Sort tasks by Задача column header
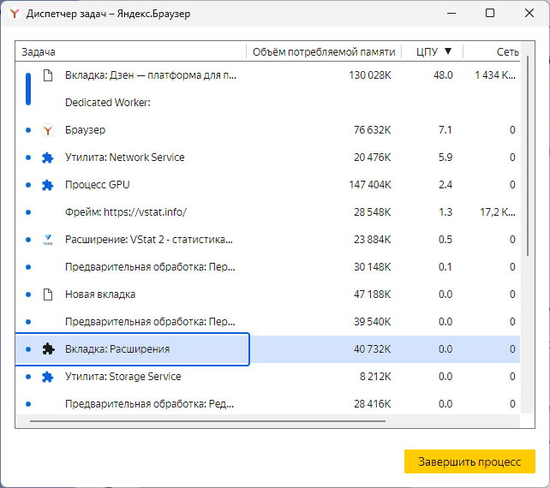The width and height of the screenshot is (550, 488). [39, 52]
